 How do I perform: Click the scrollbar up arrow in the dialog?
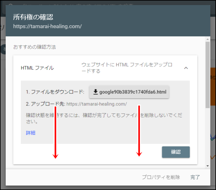click(x=208, y=39)
